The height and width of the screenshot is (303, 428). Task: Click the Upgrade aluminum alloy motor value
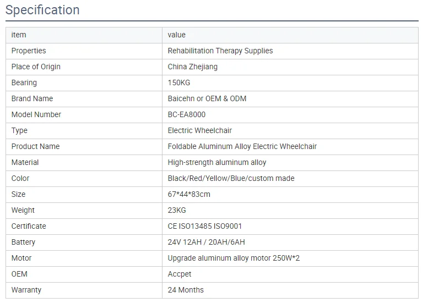[x=233, y=258]
